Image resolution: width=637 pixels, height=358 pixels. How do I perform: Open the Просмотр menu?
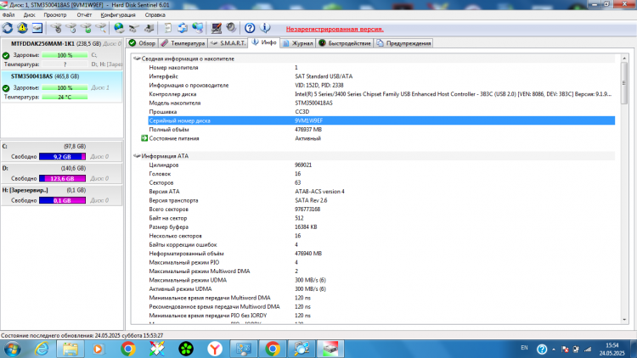(x=55, y=15)
